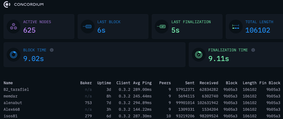This screenshot has width=283, height=119.
Task: Click the Last Block icon
Action: [x=87, y=27]
